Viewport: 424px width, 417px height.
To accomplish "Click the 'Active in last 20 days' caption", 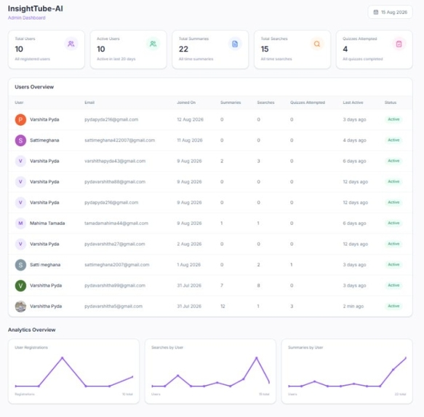I will coord(116,59).
